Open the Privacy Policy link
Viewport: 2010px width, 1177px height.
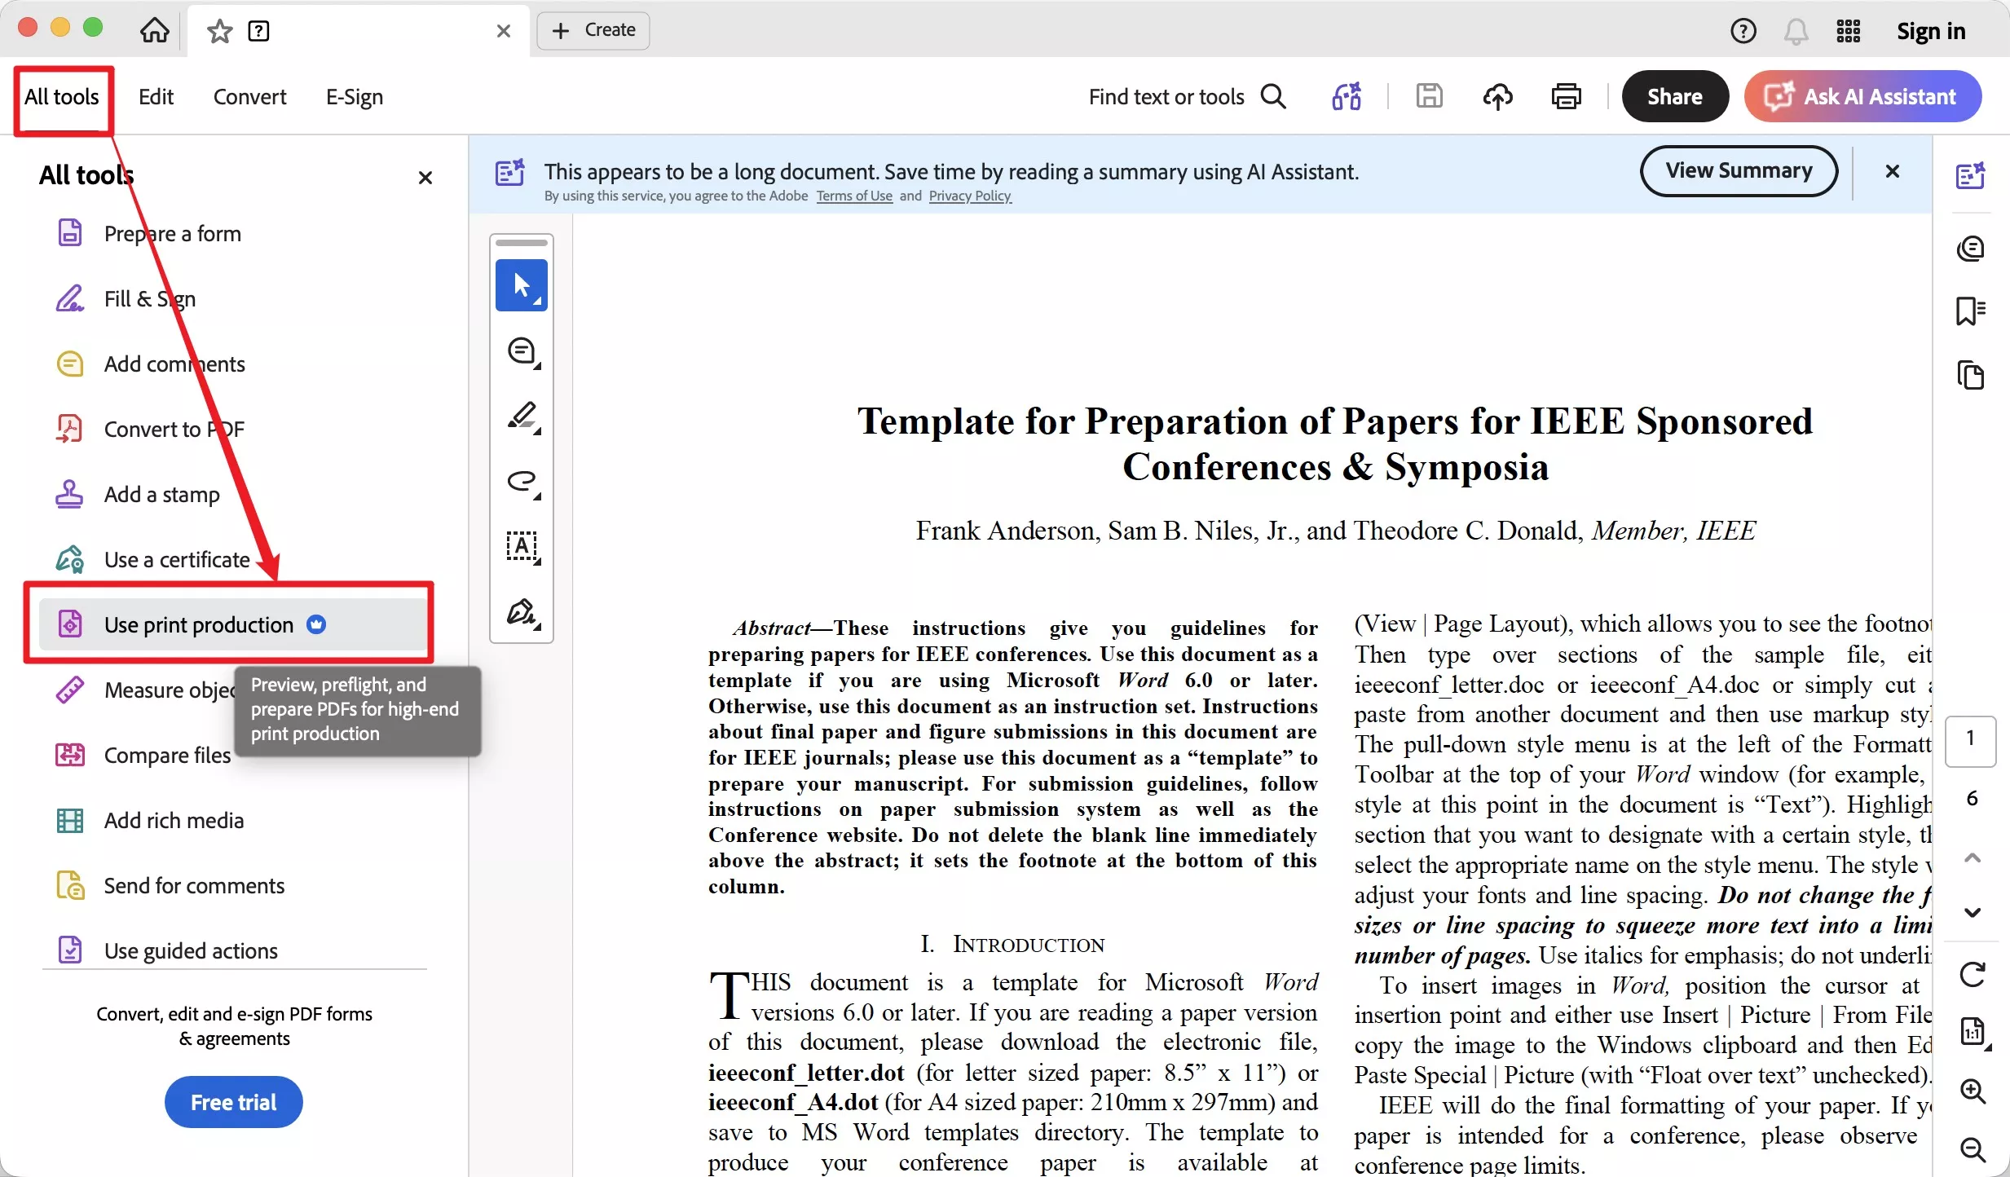(970, 196)
